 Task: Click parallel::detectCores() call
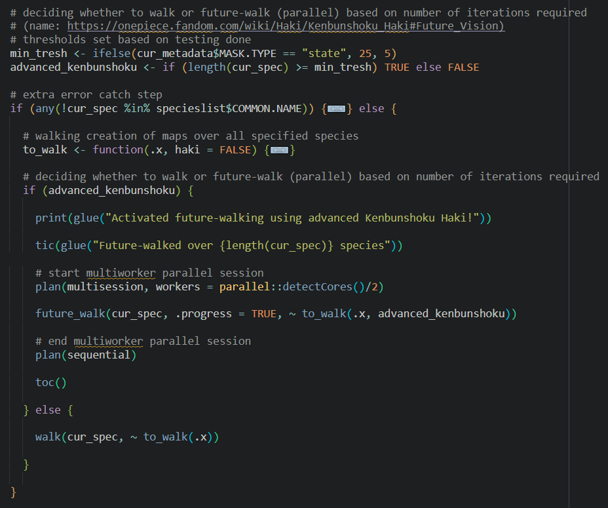[x=291, y=287]
